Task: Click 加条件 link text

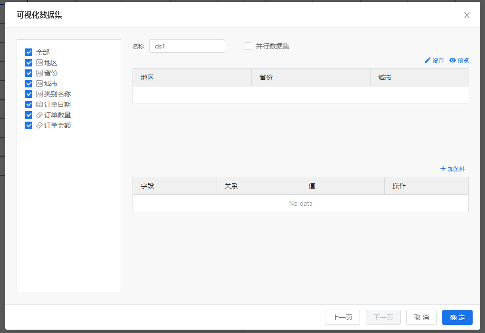Action: click(x=456, y=169)
